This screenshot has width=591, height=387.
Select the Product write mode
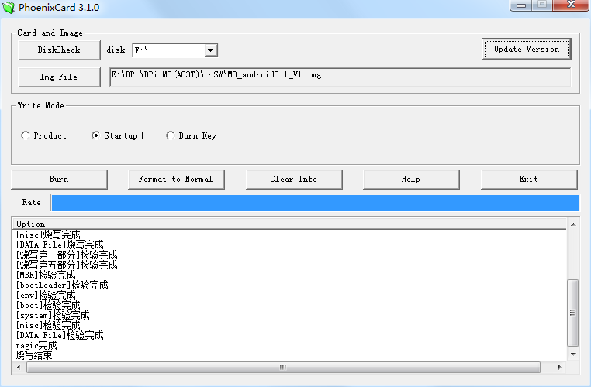(26, 135)
